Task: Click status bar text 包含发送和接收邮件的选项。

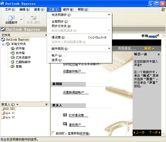Action: (x=19, y=139)
